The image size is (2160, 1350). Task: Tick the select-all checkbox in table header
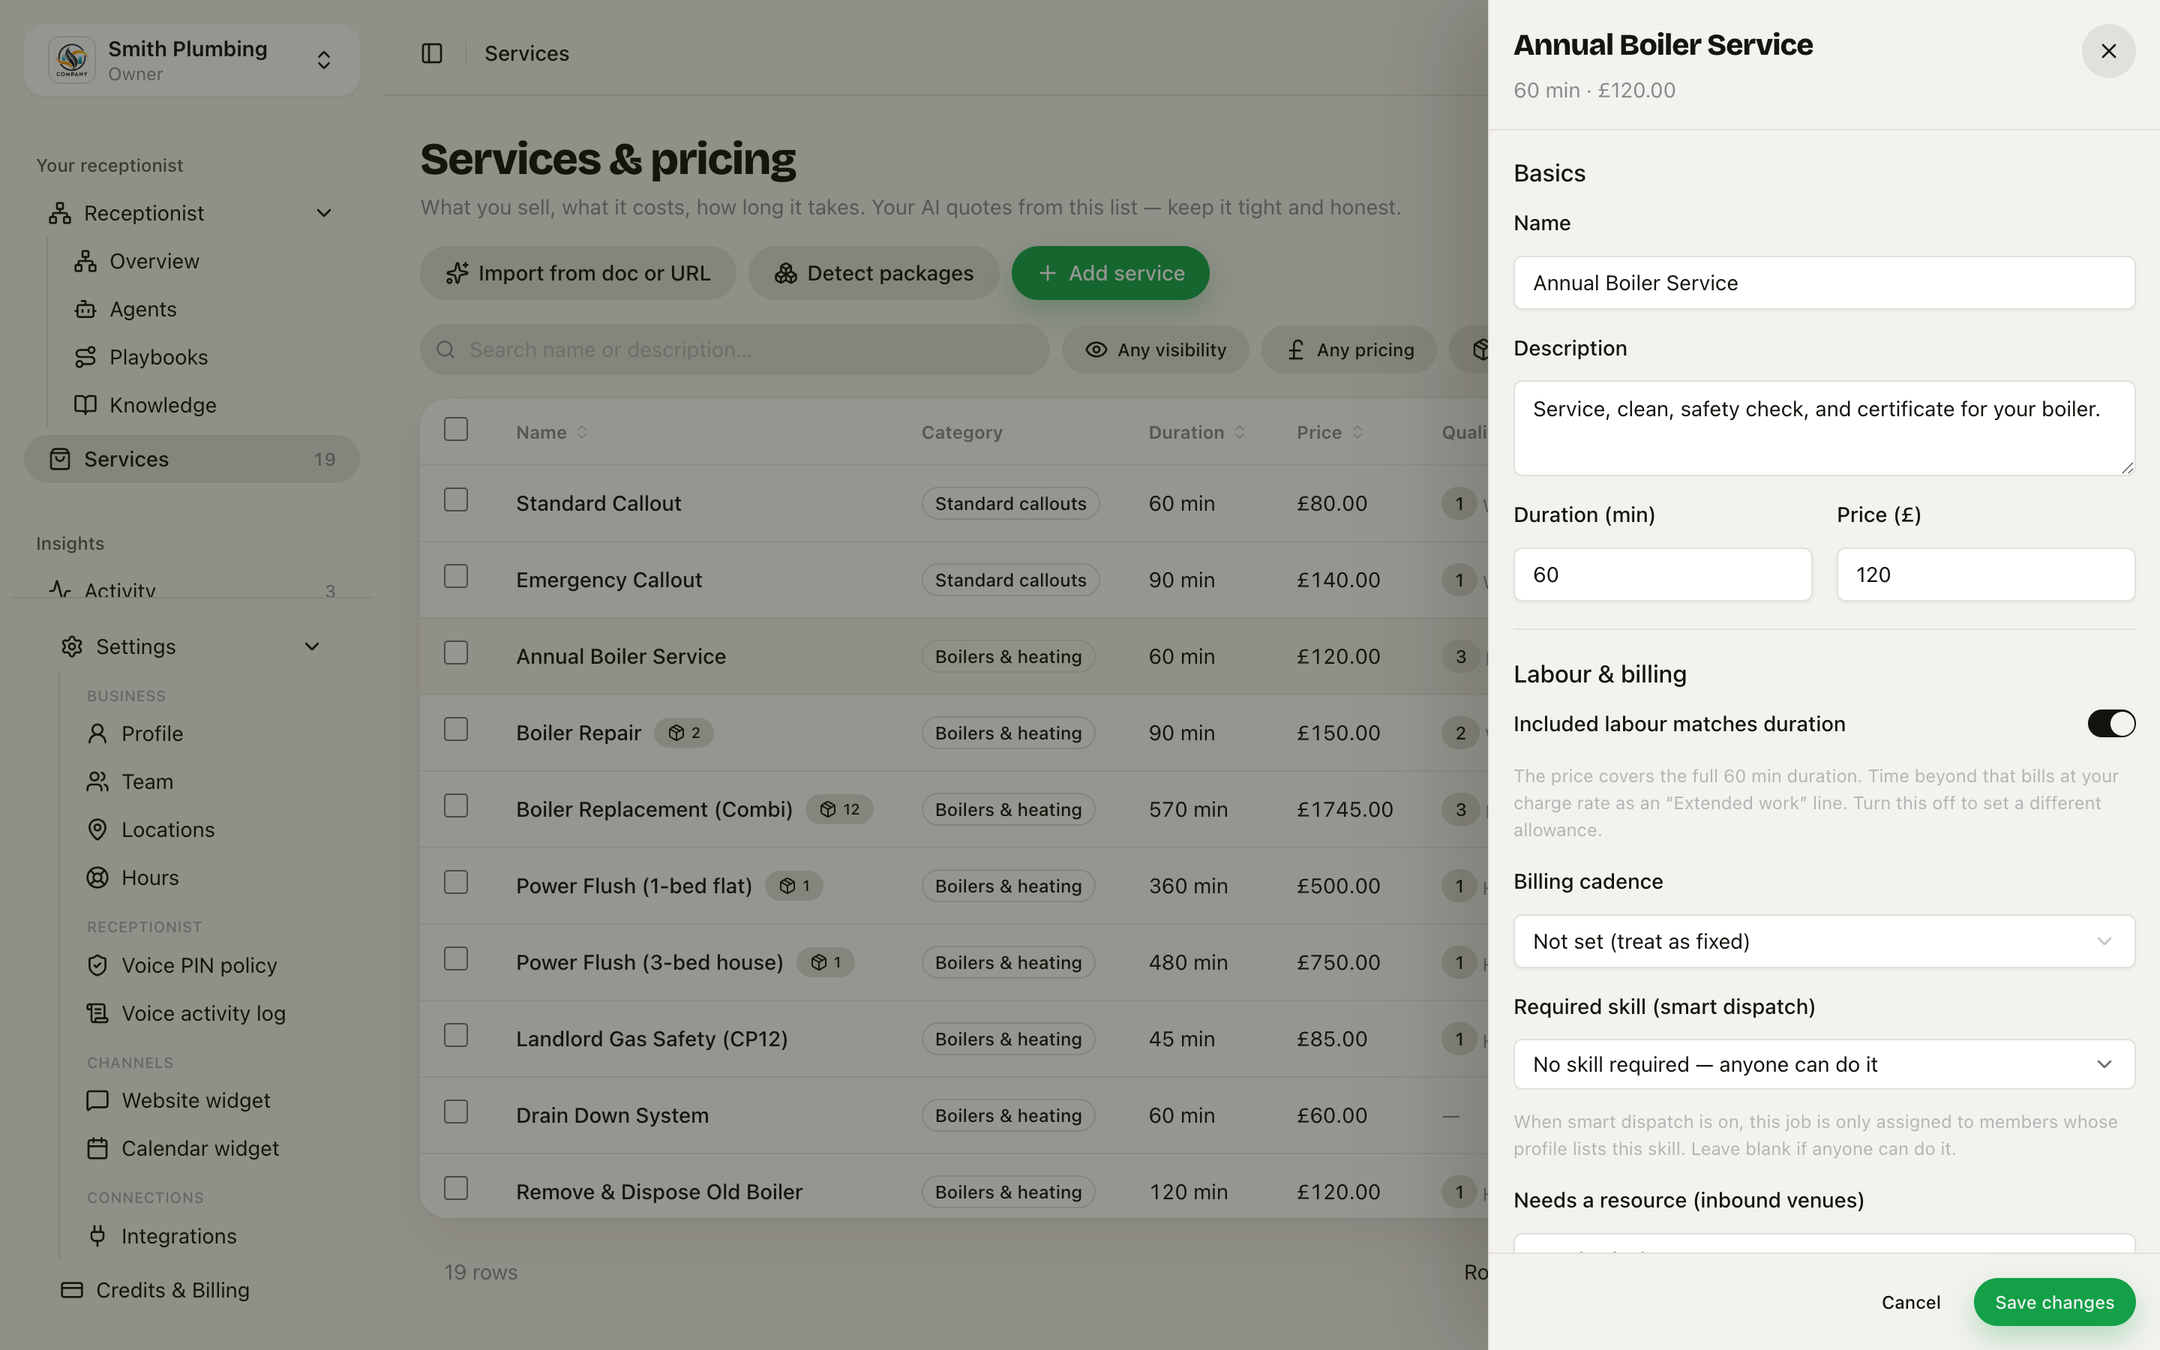click(x=456, y=430)
